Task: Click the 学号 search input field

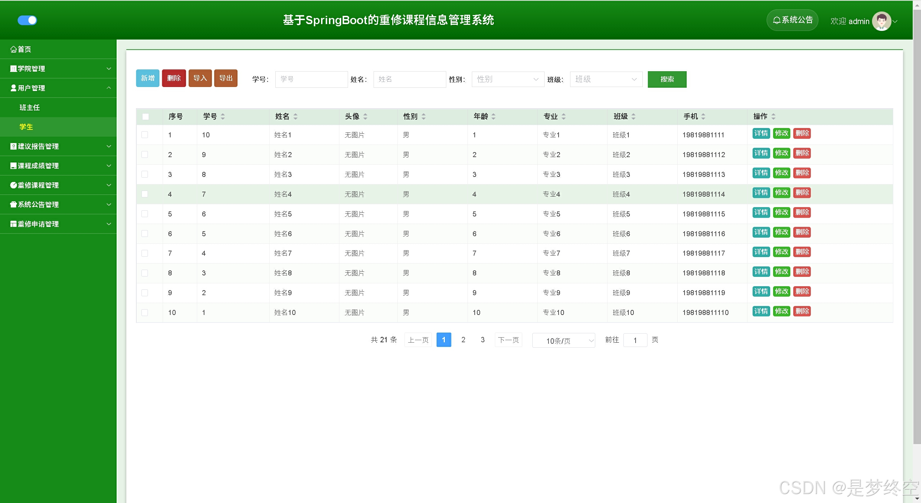Action: click(x=311, y=79)
